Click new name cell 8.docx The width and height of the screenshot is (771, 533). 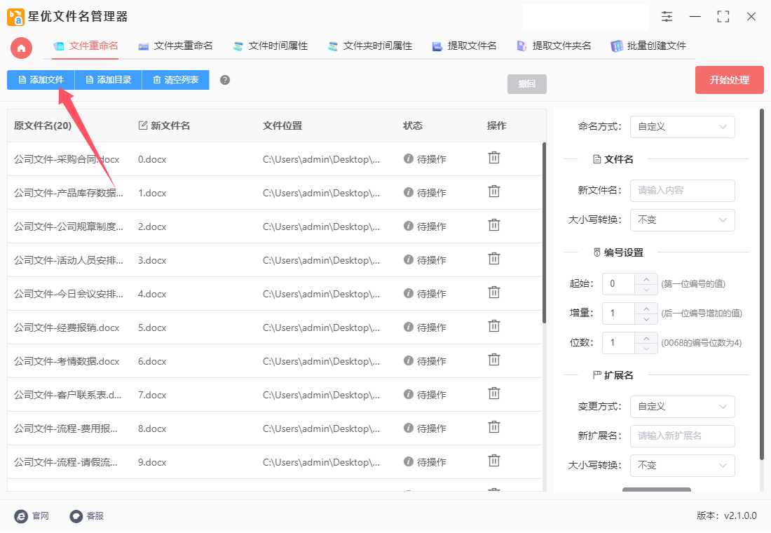tap(152, 429)
